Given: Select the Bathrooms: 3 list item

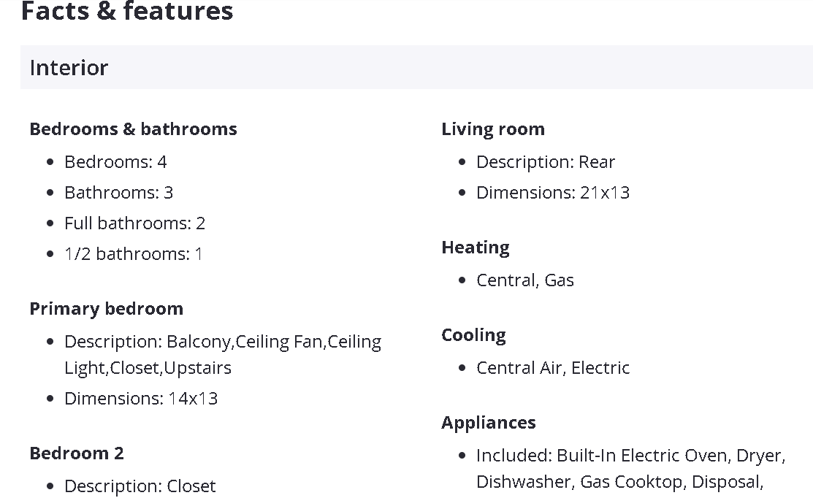Looking at the screenshot, I should (118, 193).
